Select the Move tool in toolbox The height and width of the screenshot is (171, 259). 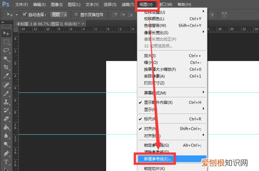[x=6, y=33]
